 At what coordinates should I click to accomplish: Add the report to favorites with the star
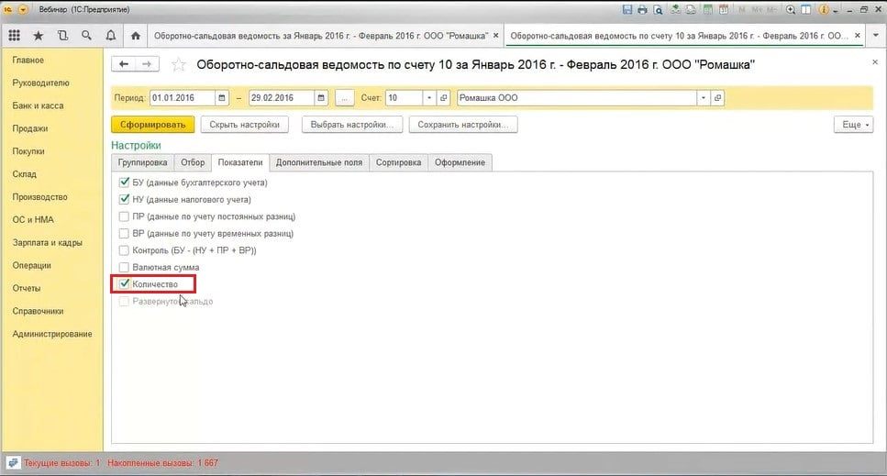click(x=179, y=65)
